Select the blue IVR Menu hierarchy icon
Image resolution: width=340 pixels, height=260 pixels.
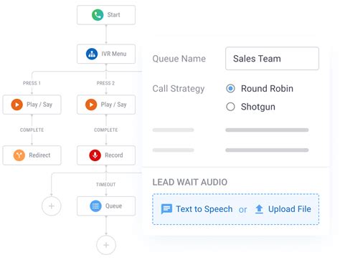92,54
